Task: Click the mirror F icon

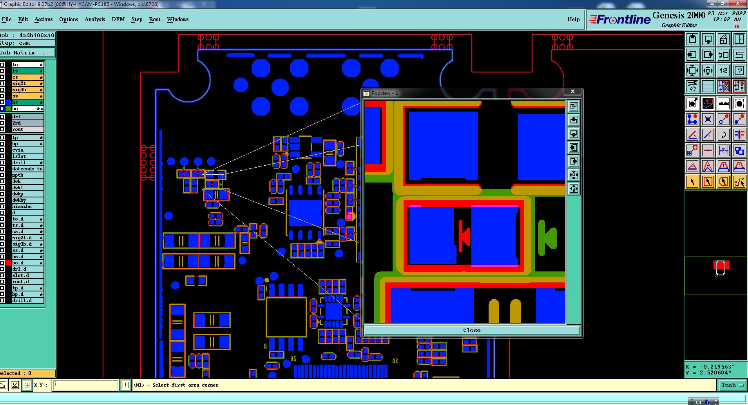Action: 739,135
